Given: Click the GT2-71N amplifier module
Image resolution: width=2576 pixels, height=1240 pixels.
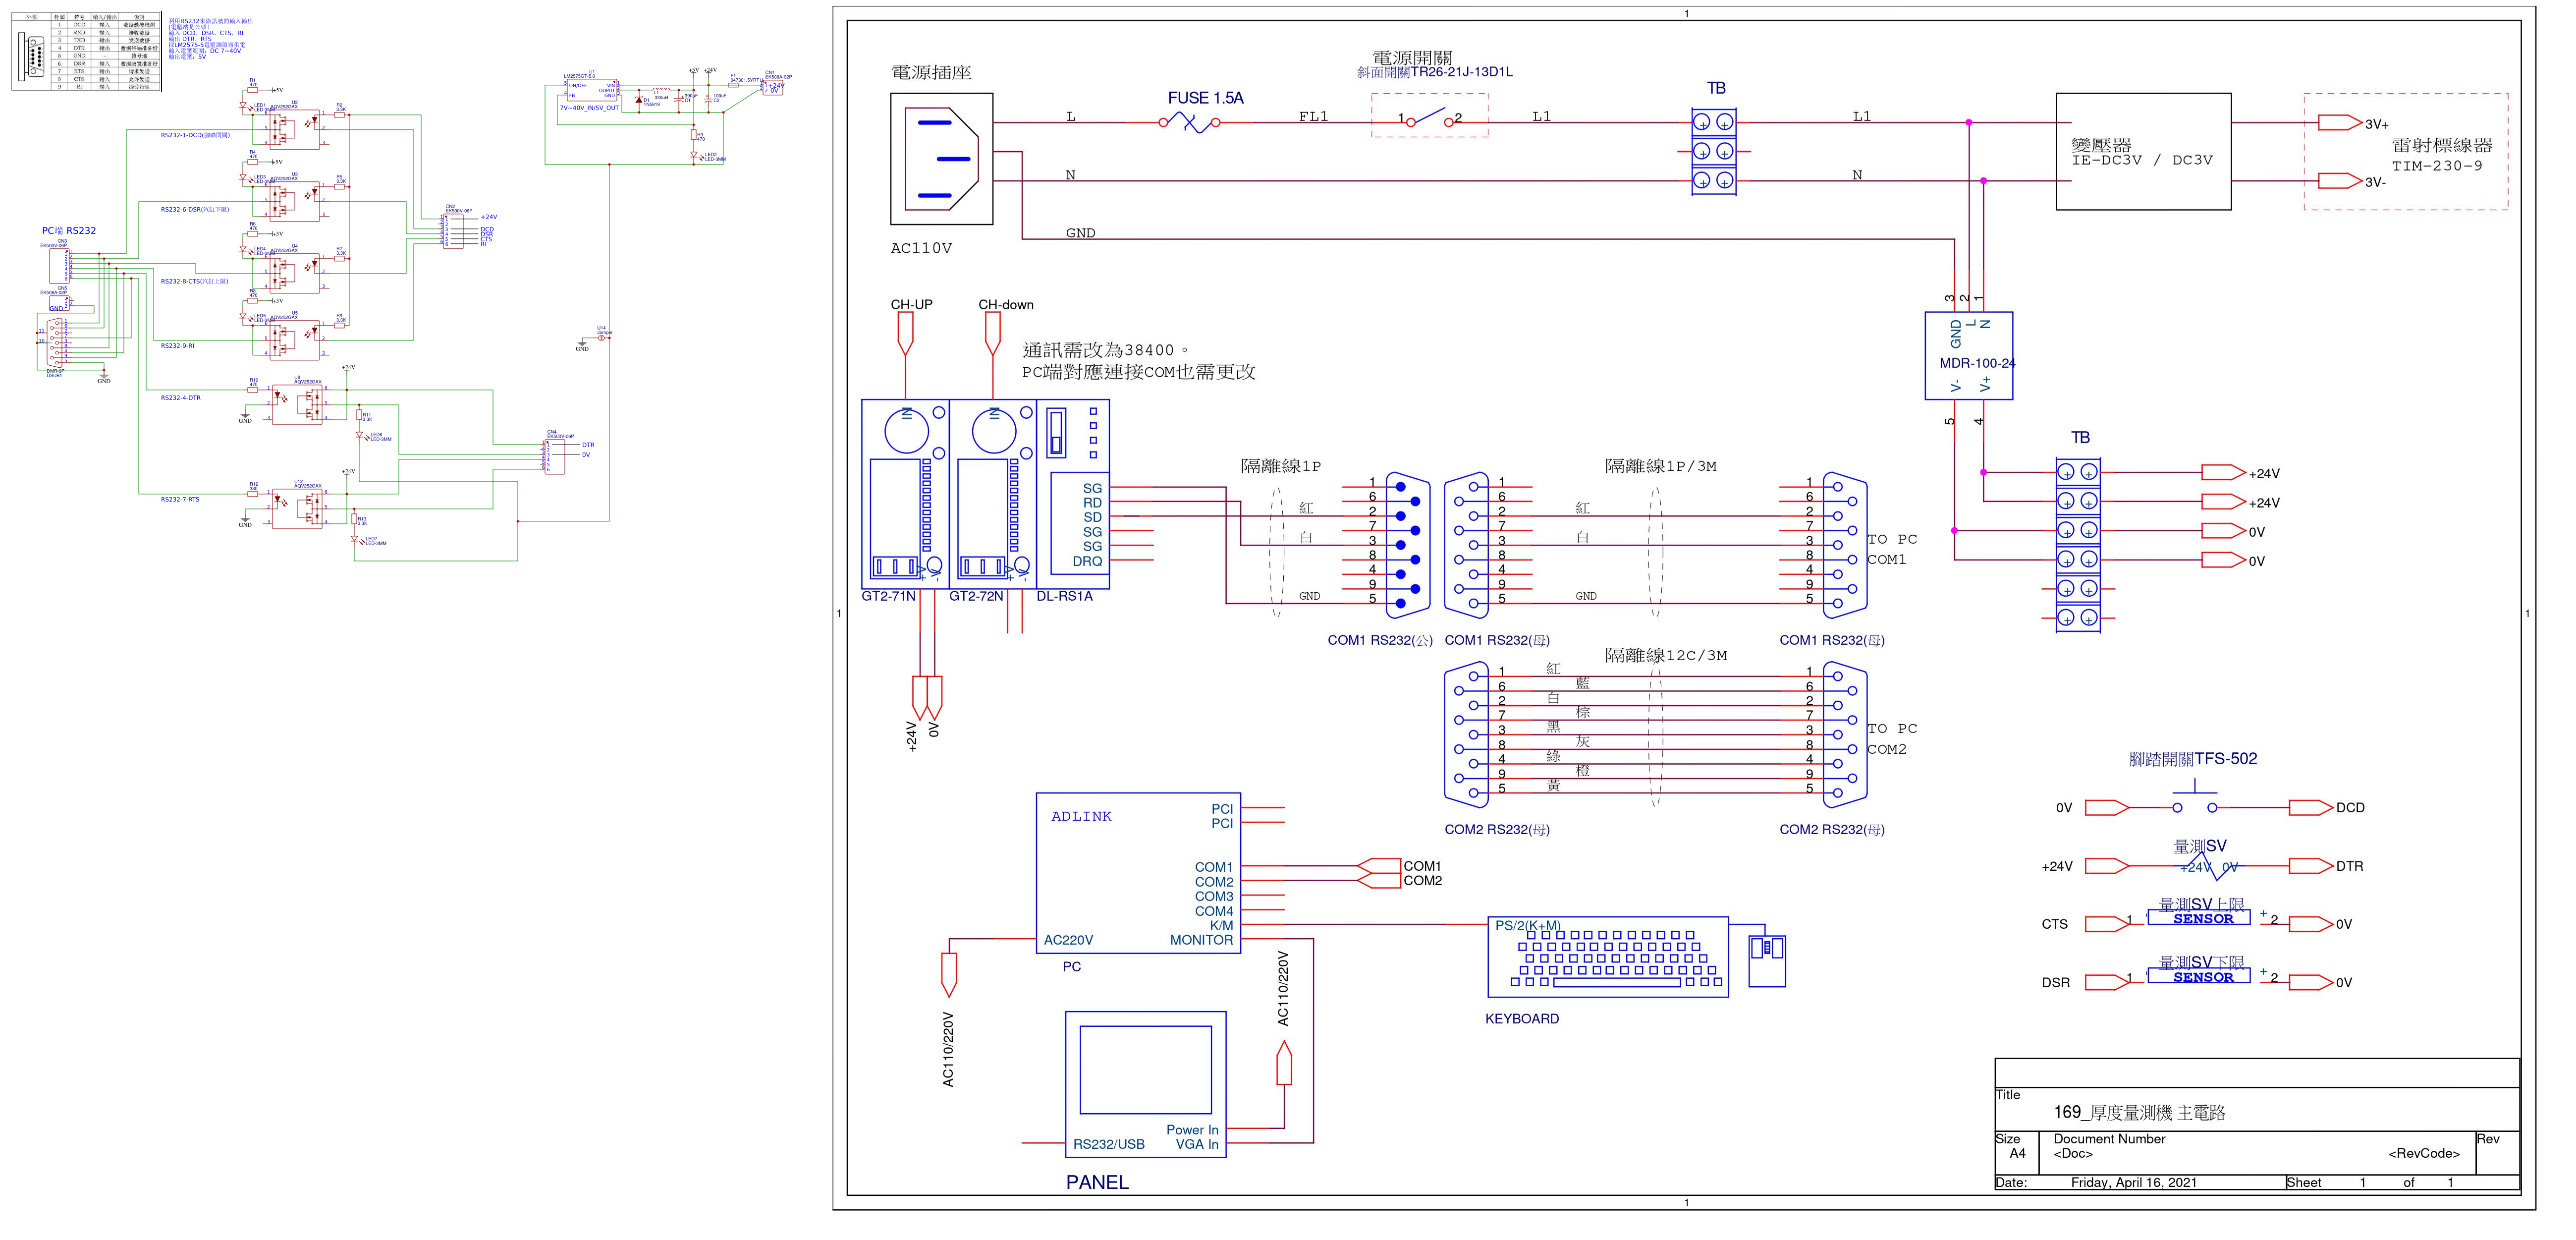Looking at the screenshot, I should point(905,494).
